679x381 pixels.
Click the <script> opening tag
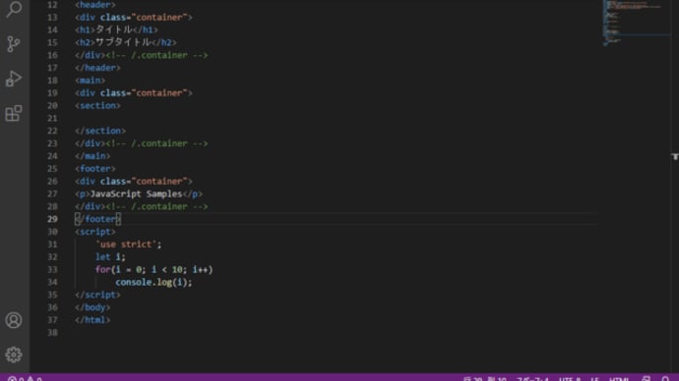[95, 232]
